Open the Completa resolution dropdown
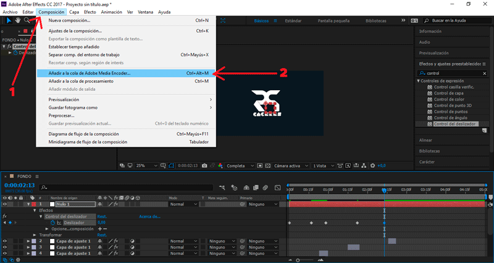The width and height of the screenshot is (494, 263). [240, 165]
